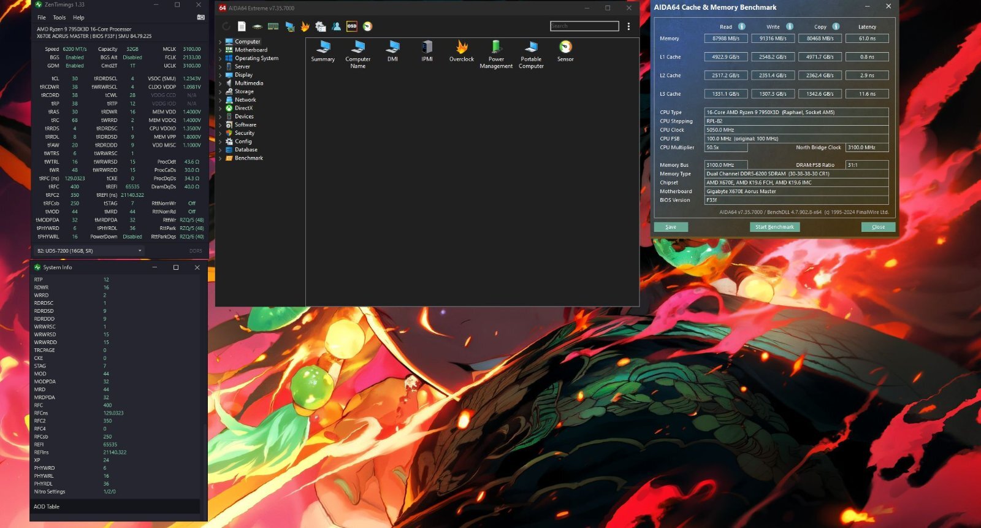The height and width of the screenshot is (528, 981).
Task: Expand the Server tree node arrow
Action: point(220,66)
